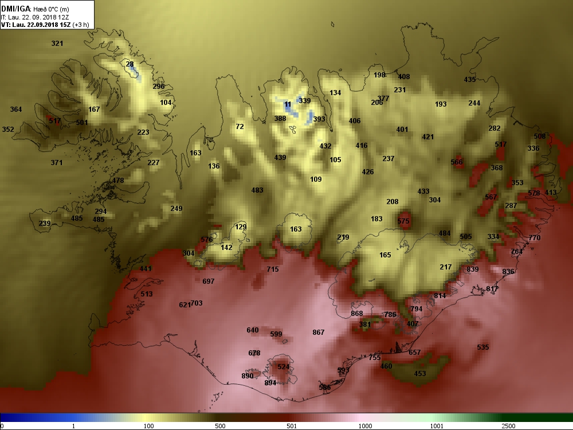Viewport: 573px width, 430px height.
Task: Click the 100 label on the color scale
Action: click(149, 426)
